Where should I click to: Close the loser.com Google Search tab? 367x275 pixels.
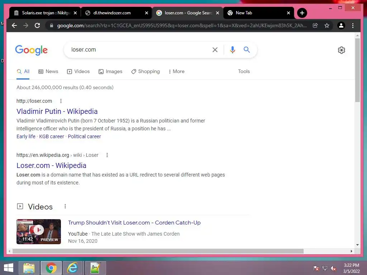pyautogui.click(x=218, y=13)
